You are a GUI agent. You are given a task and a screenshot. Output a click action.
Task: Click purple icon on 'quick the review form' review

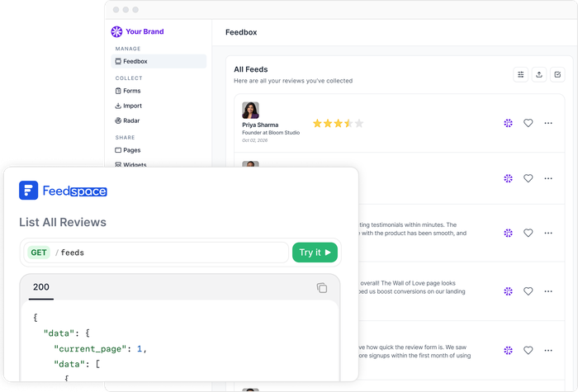(x=508, y=351)
